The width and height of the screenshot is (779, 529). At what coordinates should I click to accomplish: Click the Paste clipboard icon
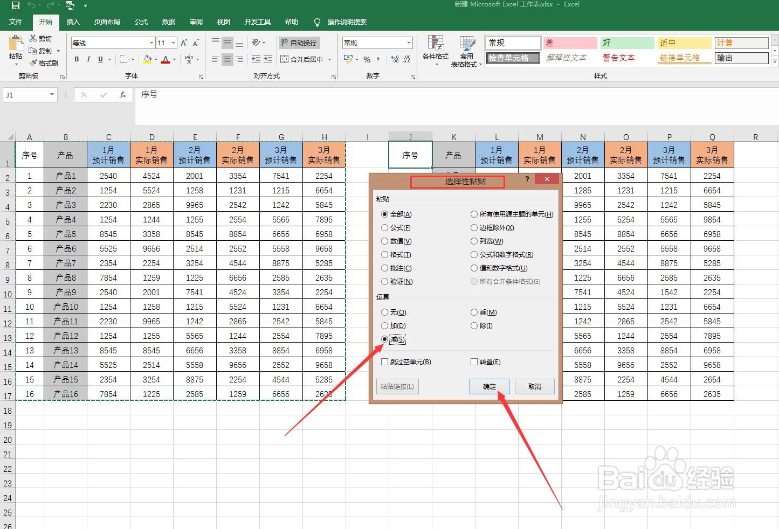(x=16, y=43)
